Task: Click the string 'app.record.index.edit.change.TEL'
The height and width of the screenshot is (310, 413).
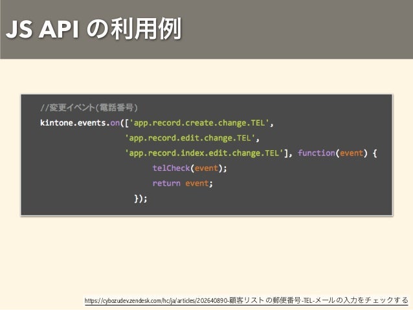Action: (x=204, y=153)
